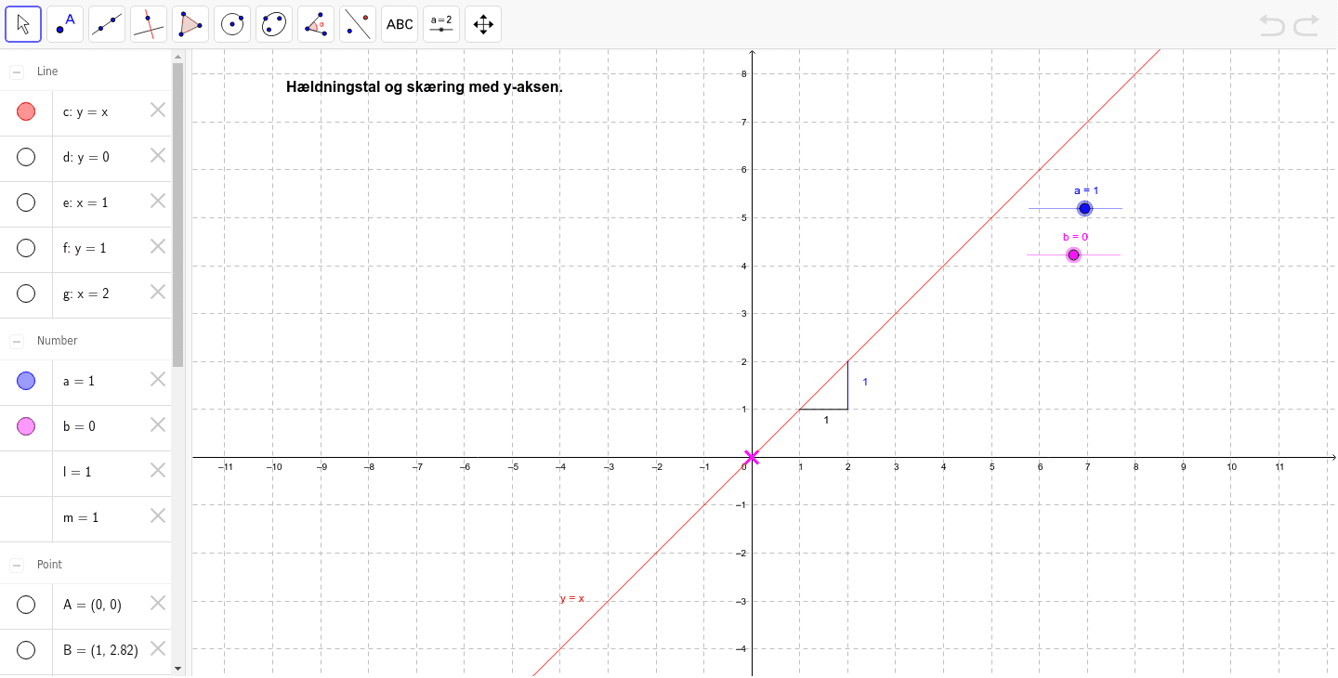
Task: Select the 'c: y = x' algebra entry
Action: 85,111
